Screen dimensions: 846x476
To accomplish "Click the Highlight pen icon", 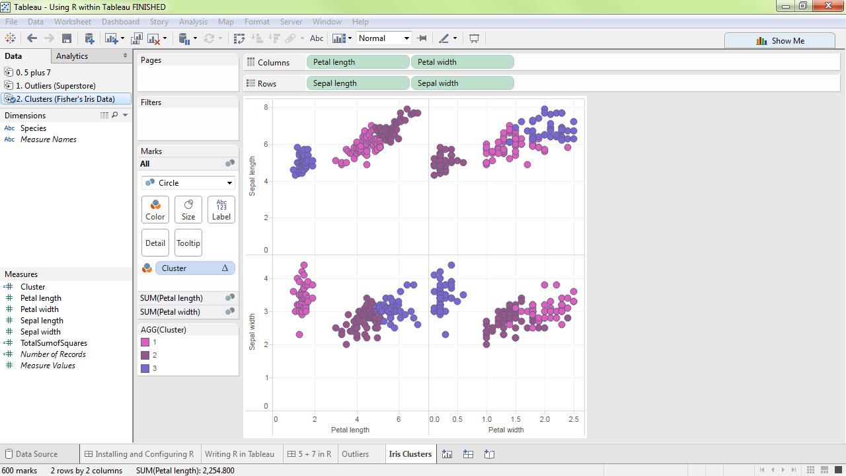I will (443, 38).
